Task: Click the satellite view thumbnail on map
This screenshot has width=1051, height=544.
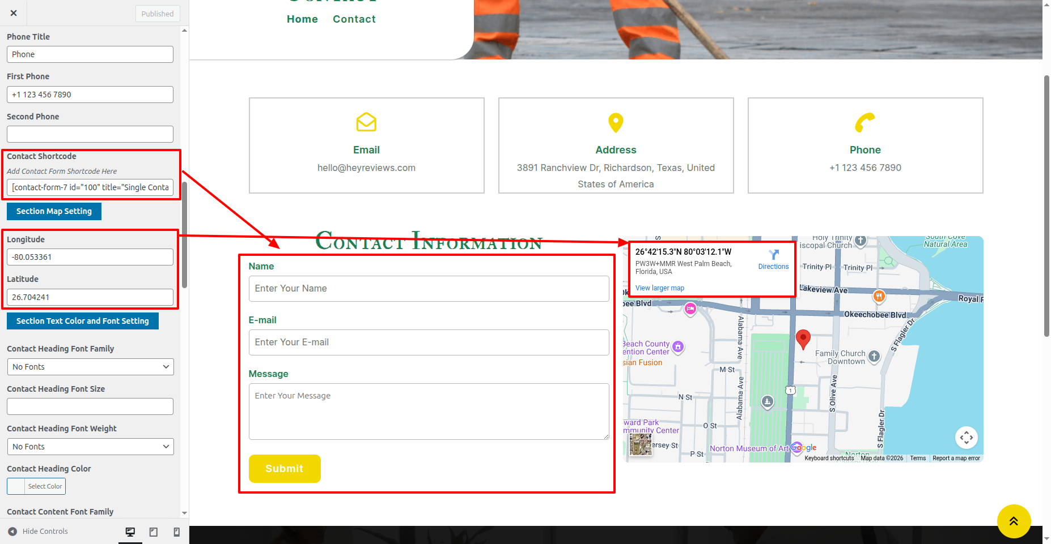Action: pos(641,444)
